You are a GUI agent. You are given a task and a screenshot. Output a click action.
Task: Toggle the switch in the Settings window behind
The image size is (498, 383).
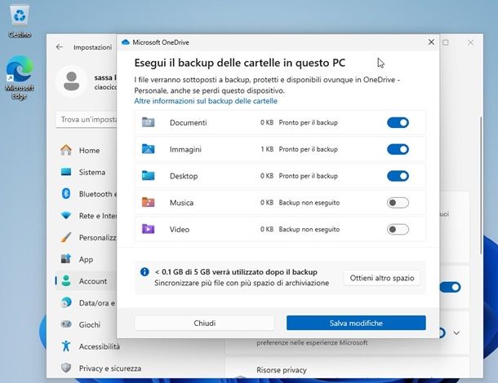click(x=450, y=287)
